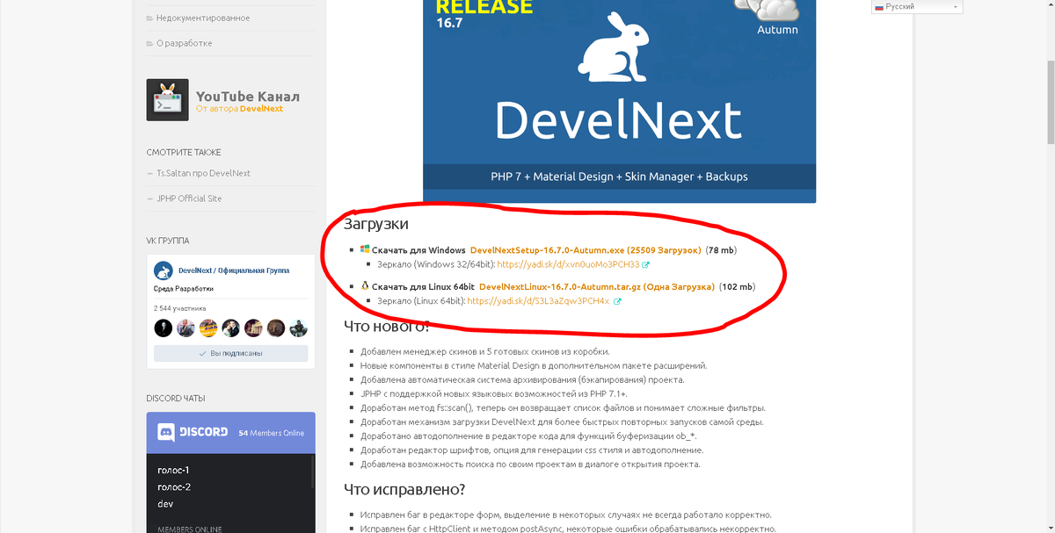Screen dimensions: 1055x533
Task: Click the last VK member avatar
Action: tap(299, 328)
